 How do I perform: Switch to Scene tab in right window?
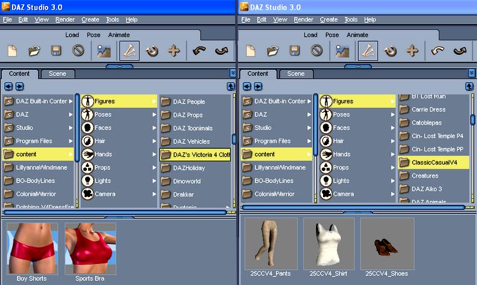[296, 74]
